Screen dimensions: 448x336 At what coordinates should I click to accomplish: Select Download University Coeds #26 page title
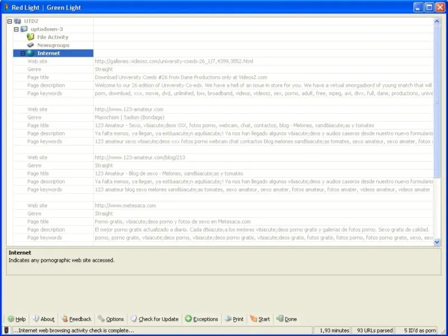coord(181,77)
